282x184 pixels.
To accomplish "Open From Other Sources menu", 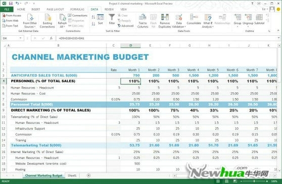I will (30, 21).
